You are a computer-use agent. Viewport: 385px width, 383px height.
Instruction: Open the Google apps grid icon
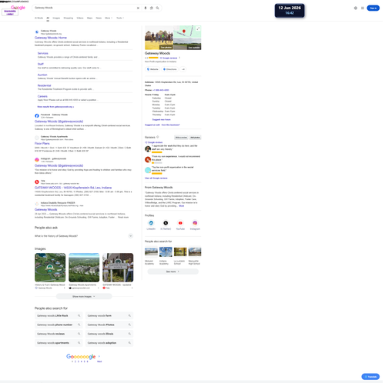pos(363,8)
